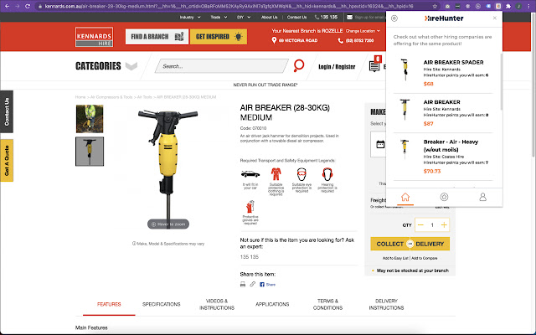Click Login / Register

[337, 67]
